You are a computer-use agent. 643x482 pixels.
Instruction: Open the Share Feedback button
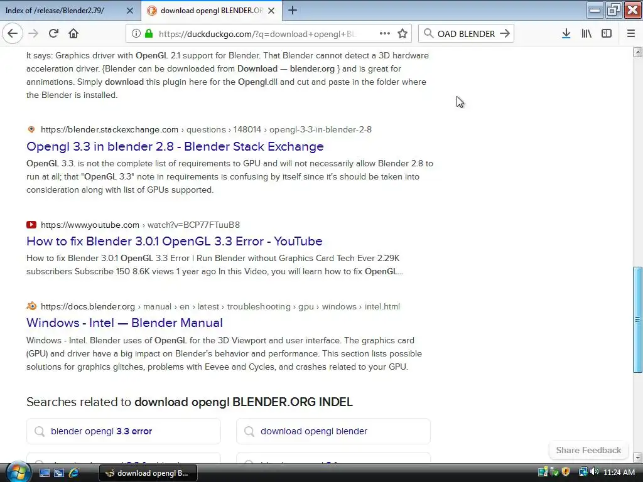point(588,450)
